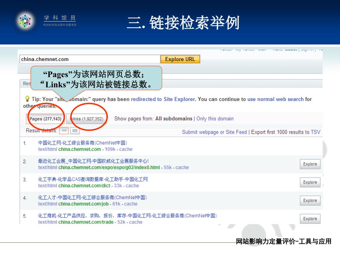
Task: Click Explore button for job result
Action: tap(310, 201)
